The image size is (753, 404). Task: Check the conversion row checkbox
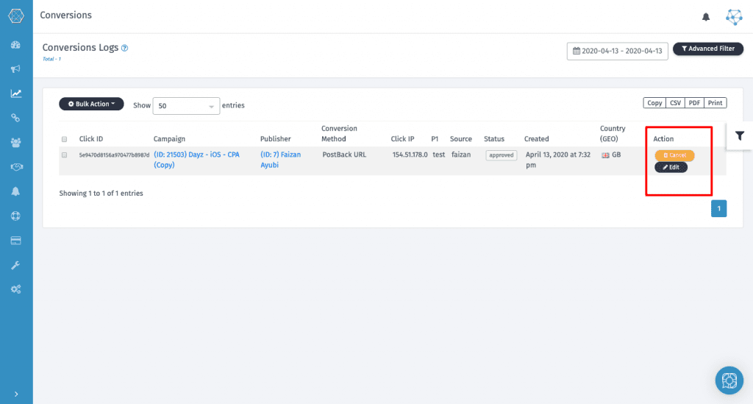pos(65,155)
